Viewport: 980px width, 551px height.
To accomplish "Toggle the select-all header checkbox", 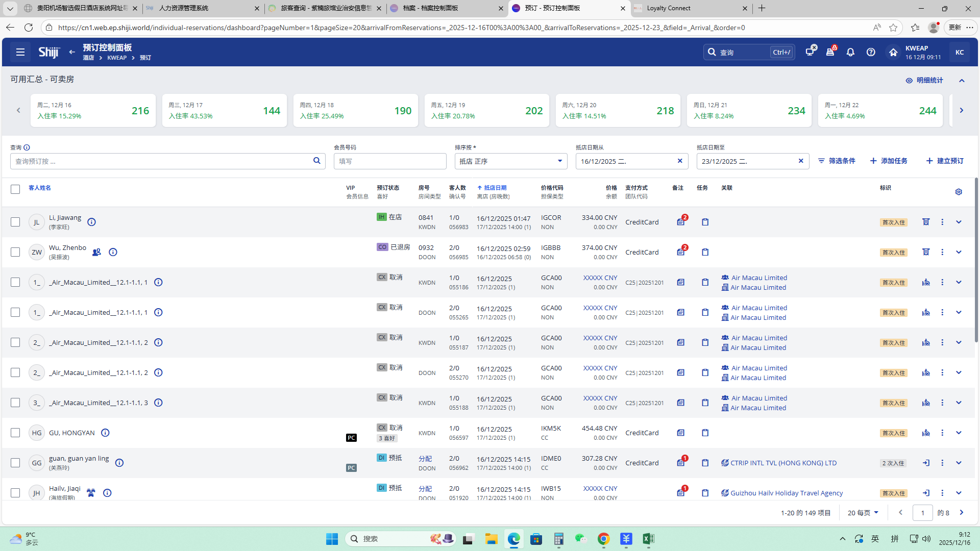I will click(15, 189).
